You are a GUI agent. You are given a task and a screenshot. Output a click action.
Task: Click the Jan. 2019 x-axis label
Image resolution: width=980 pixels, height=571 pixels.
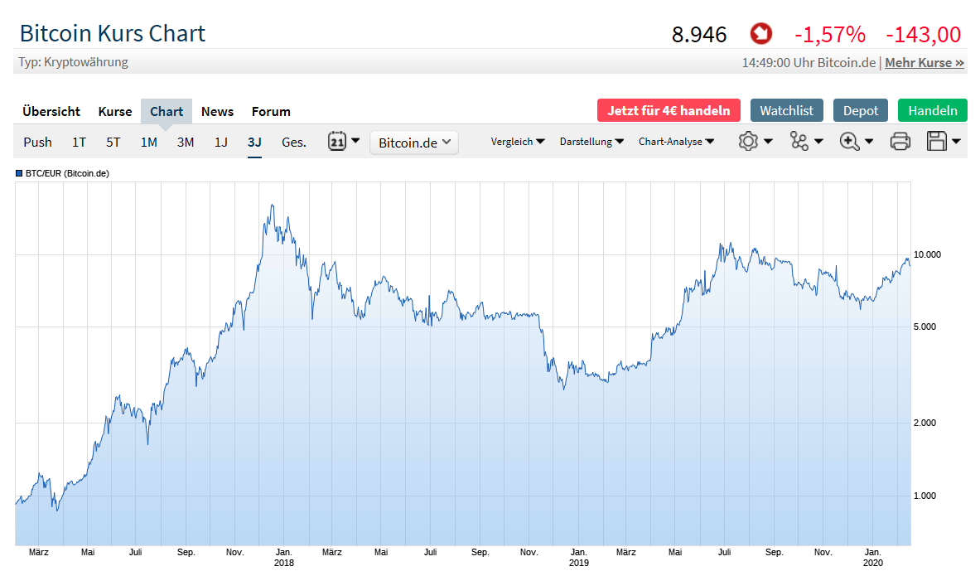click(x=579, y=557)
